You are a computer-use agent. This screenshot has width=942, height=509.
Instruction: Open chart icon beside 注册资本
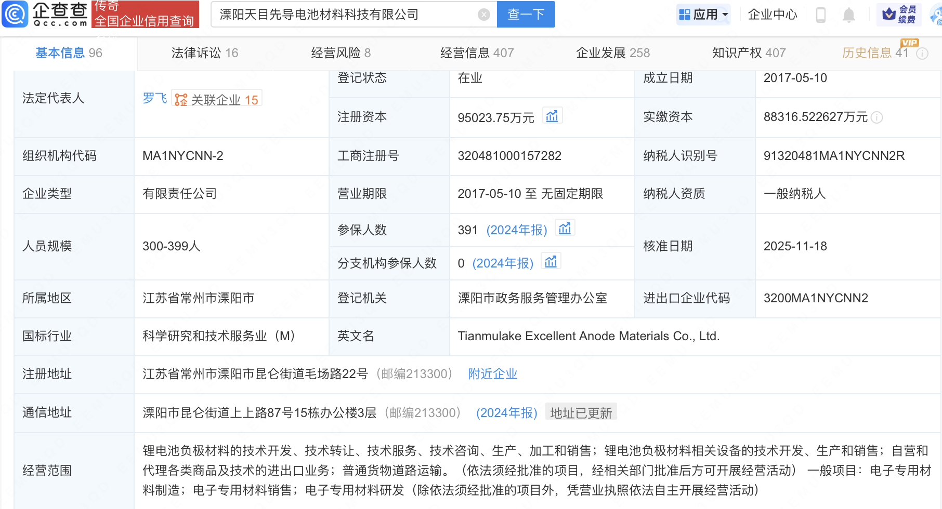click(552, 116)
